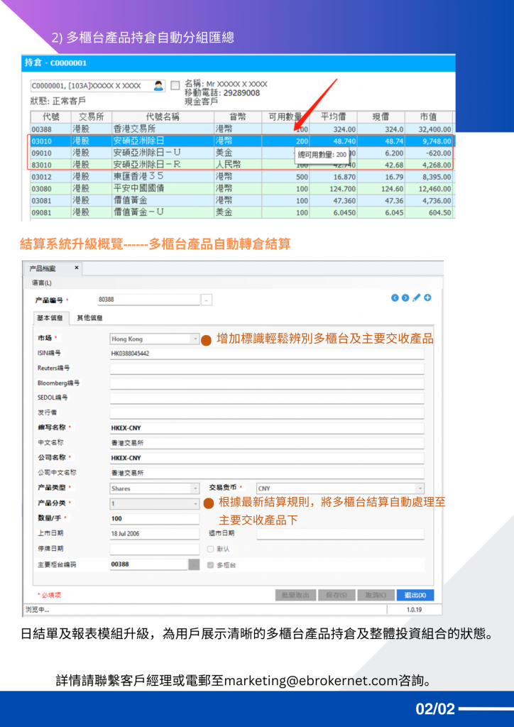The height and width of the screenshot is (727, 514).
Task: Tick the checkbox next to the client code field
Action: [x=175, y=85]
